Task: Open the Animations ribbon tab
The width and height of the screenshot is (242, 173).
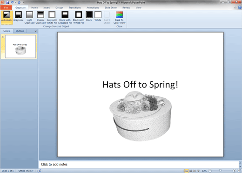Action: coord(93,7)
